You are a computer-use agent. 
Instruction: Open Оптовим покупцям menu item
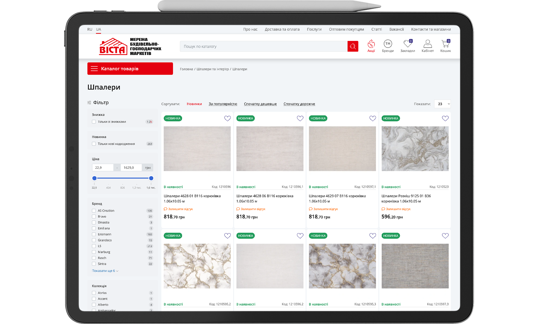346,29
